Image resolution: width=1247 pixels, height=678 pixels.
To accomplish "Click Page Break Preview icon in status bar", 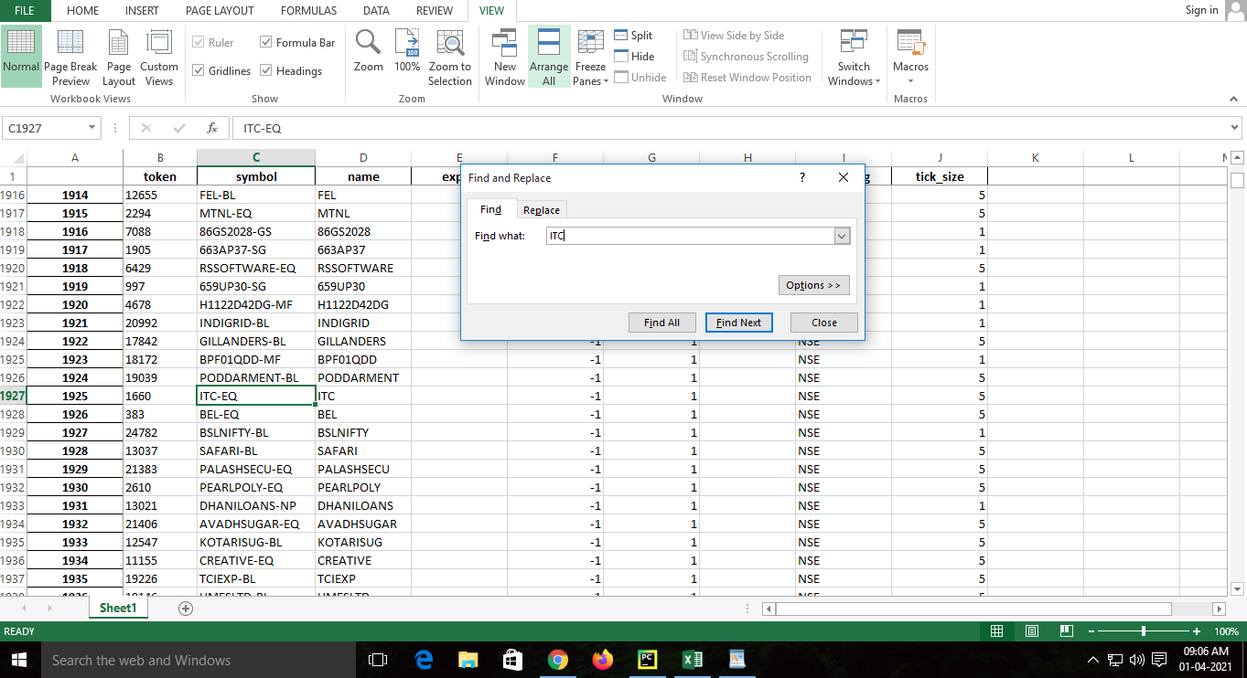I will tap(1066, 631).
